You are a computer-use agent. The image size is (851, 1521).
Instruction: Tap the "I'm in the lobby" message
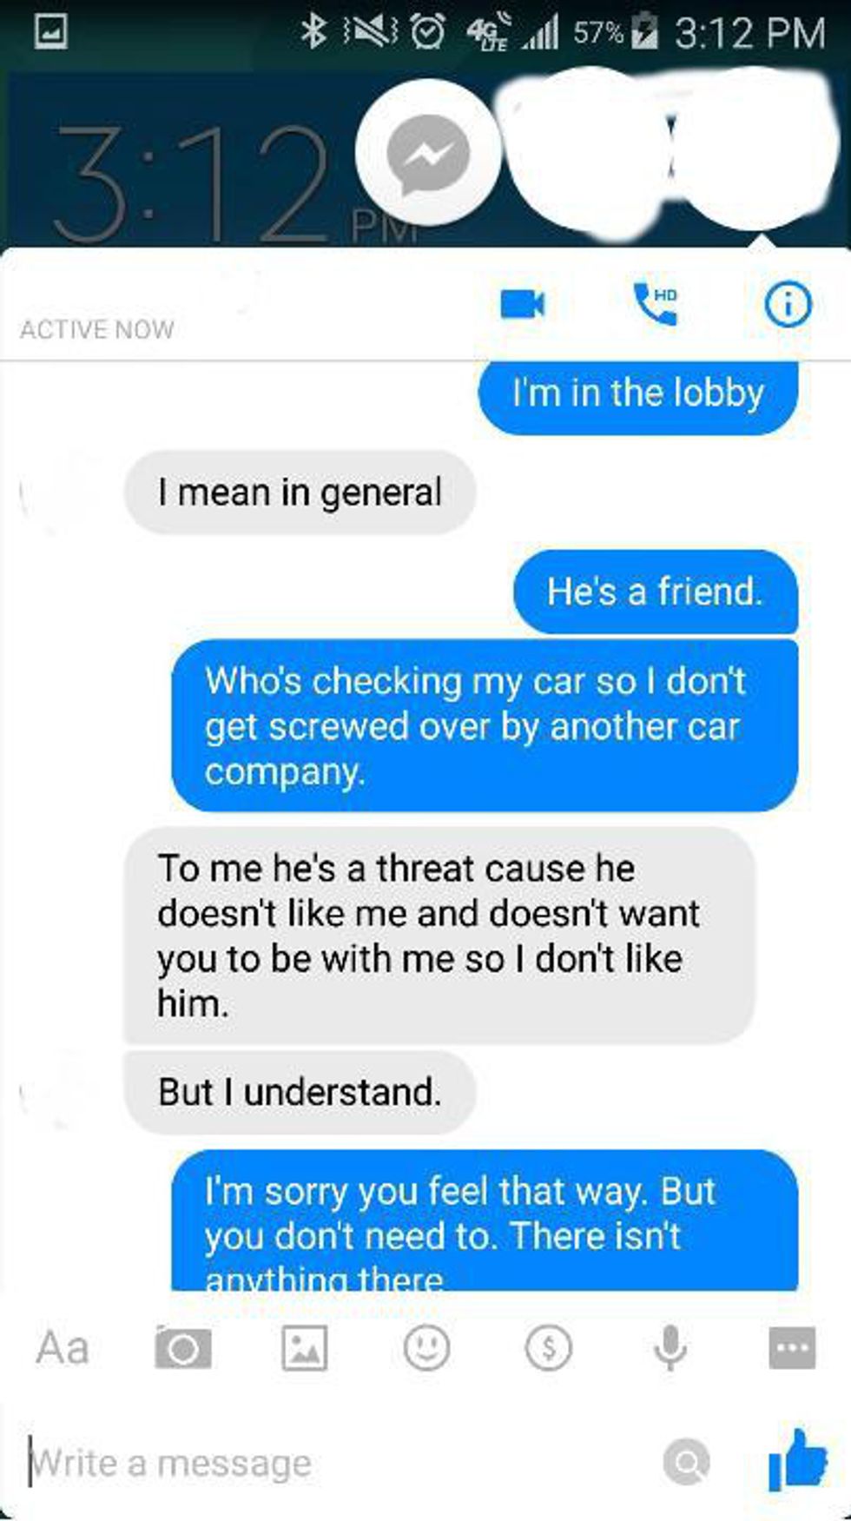click(x=637, y=395)
